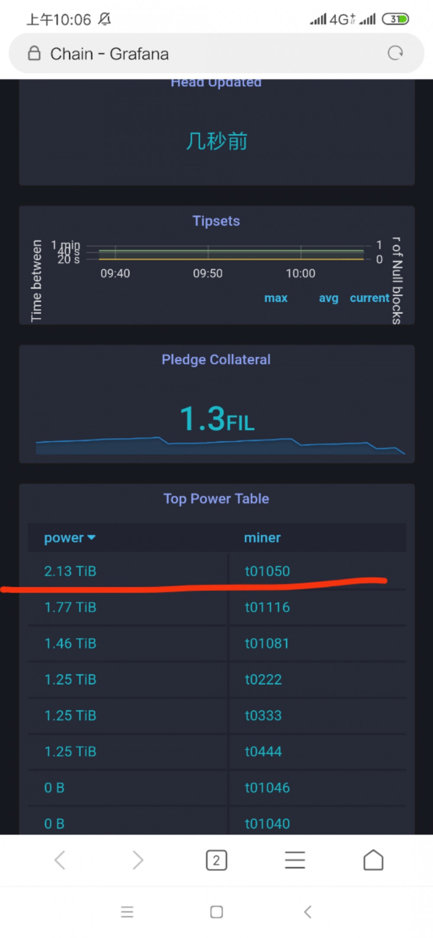
Task: Open Pledge Collateral panel title menu
Action: pyautogui.click(x=216, y=359)
